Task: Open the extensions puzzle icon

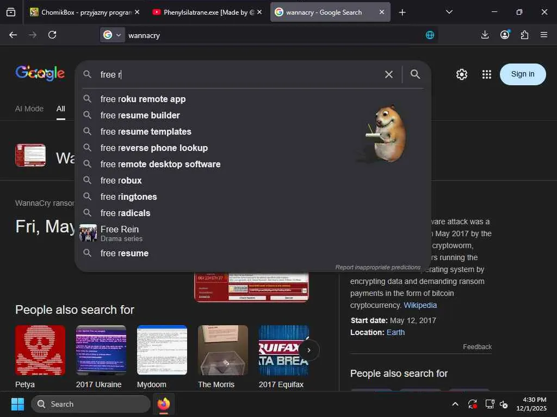Action: 524,35
